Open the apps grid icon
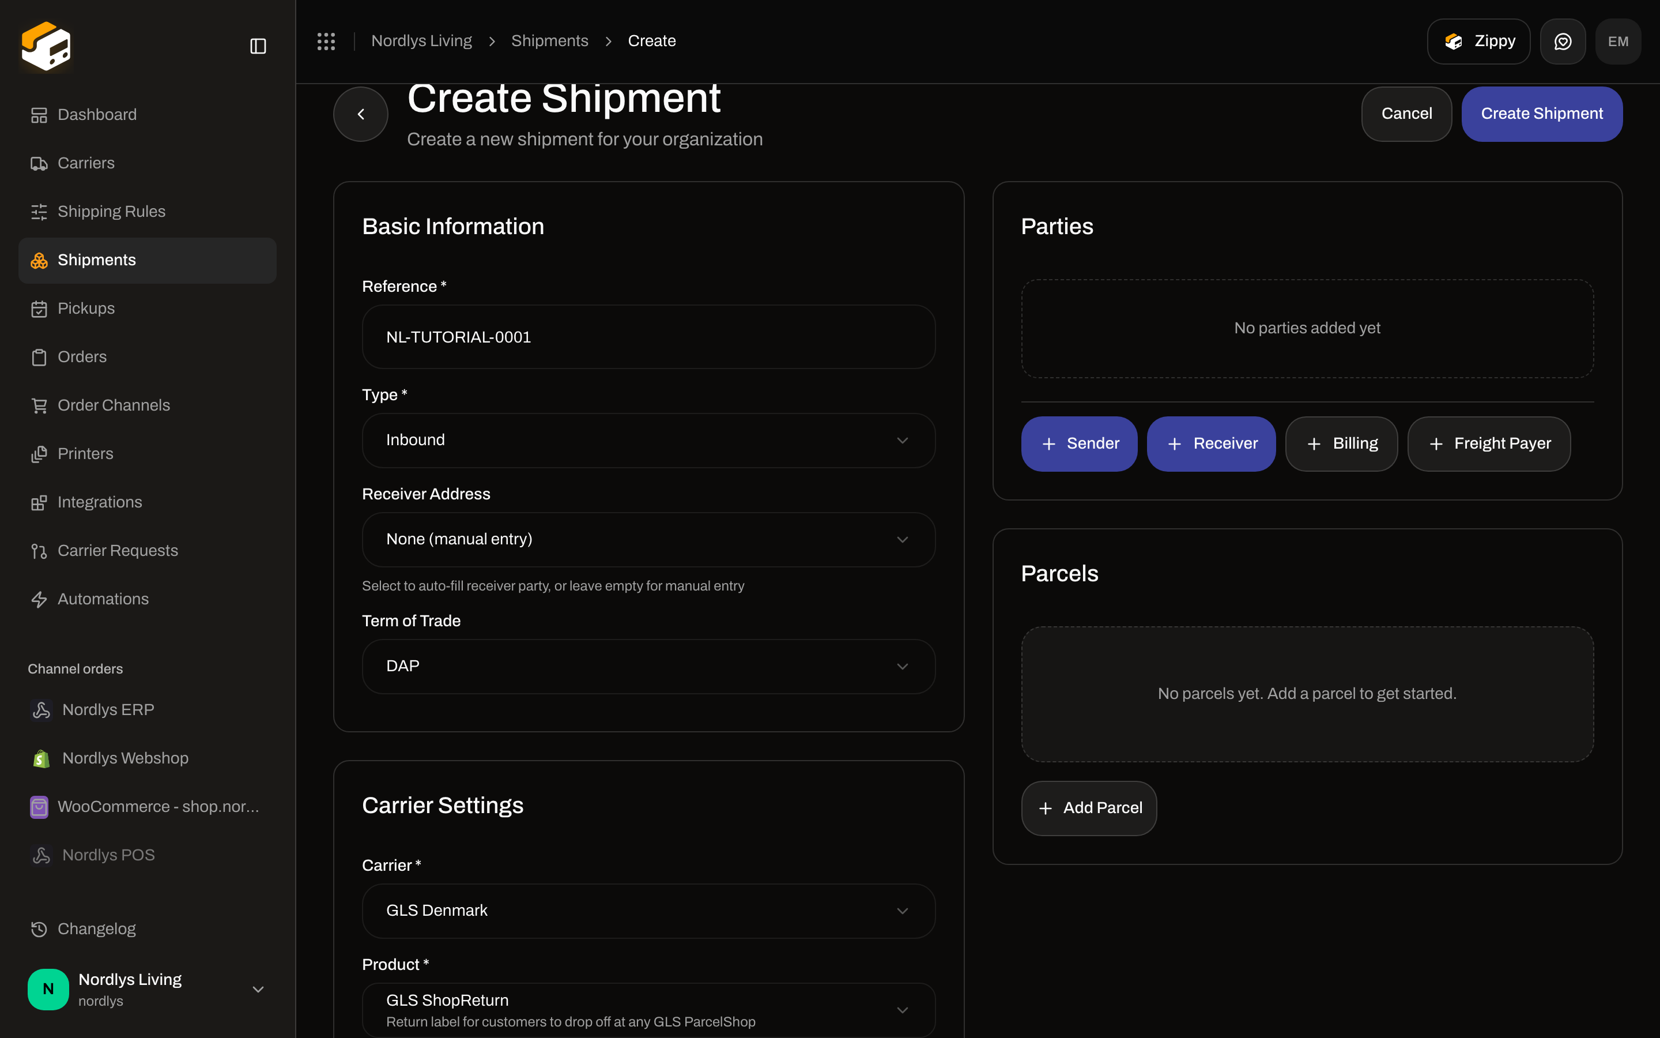 [326, 41]
